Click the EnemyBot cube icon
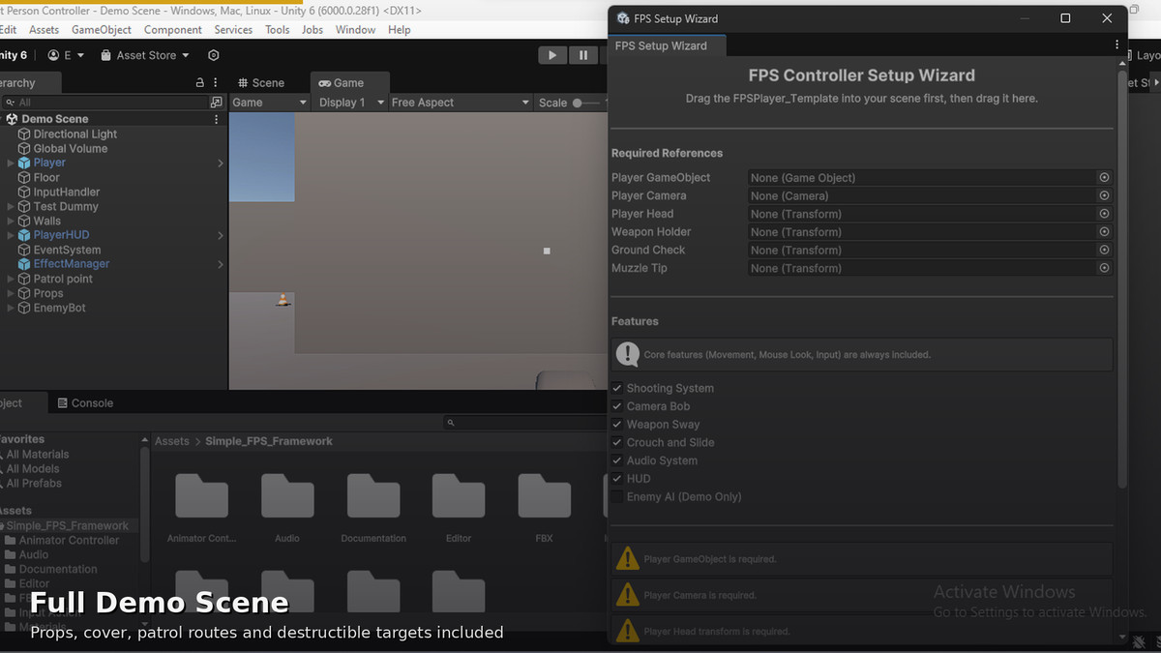This screenshot has width=1161, height=653. click(x=25, y=308)
